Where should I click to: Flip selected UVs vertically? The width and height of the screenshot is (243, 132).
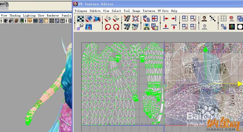[116, 19]
